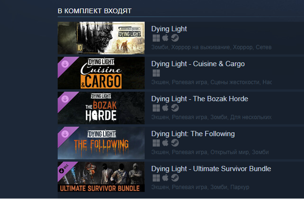
Task: Click SteamOS icon under Ultimate Survivor Bundle
Action: pos(175,178)
